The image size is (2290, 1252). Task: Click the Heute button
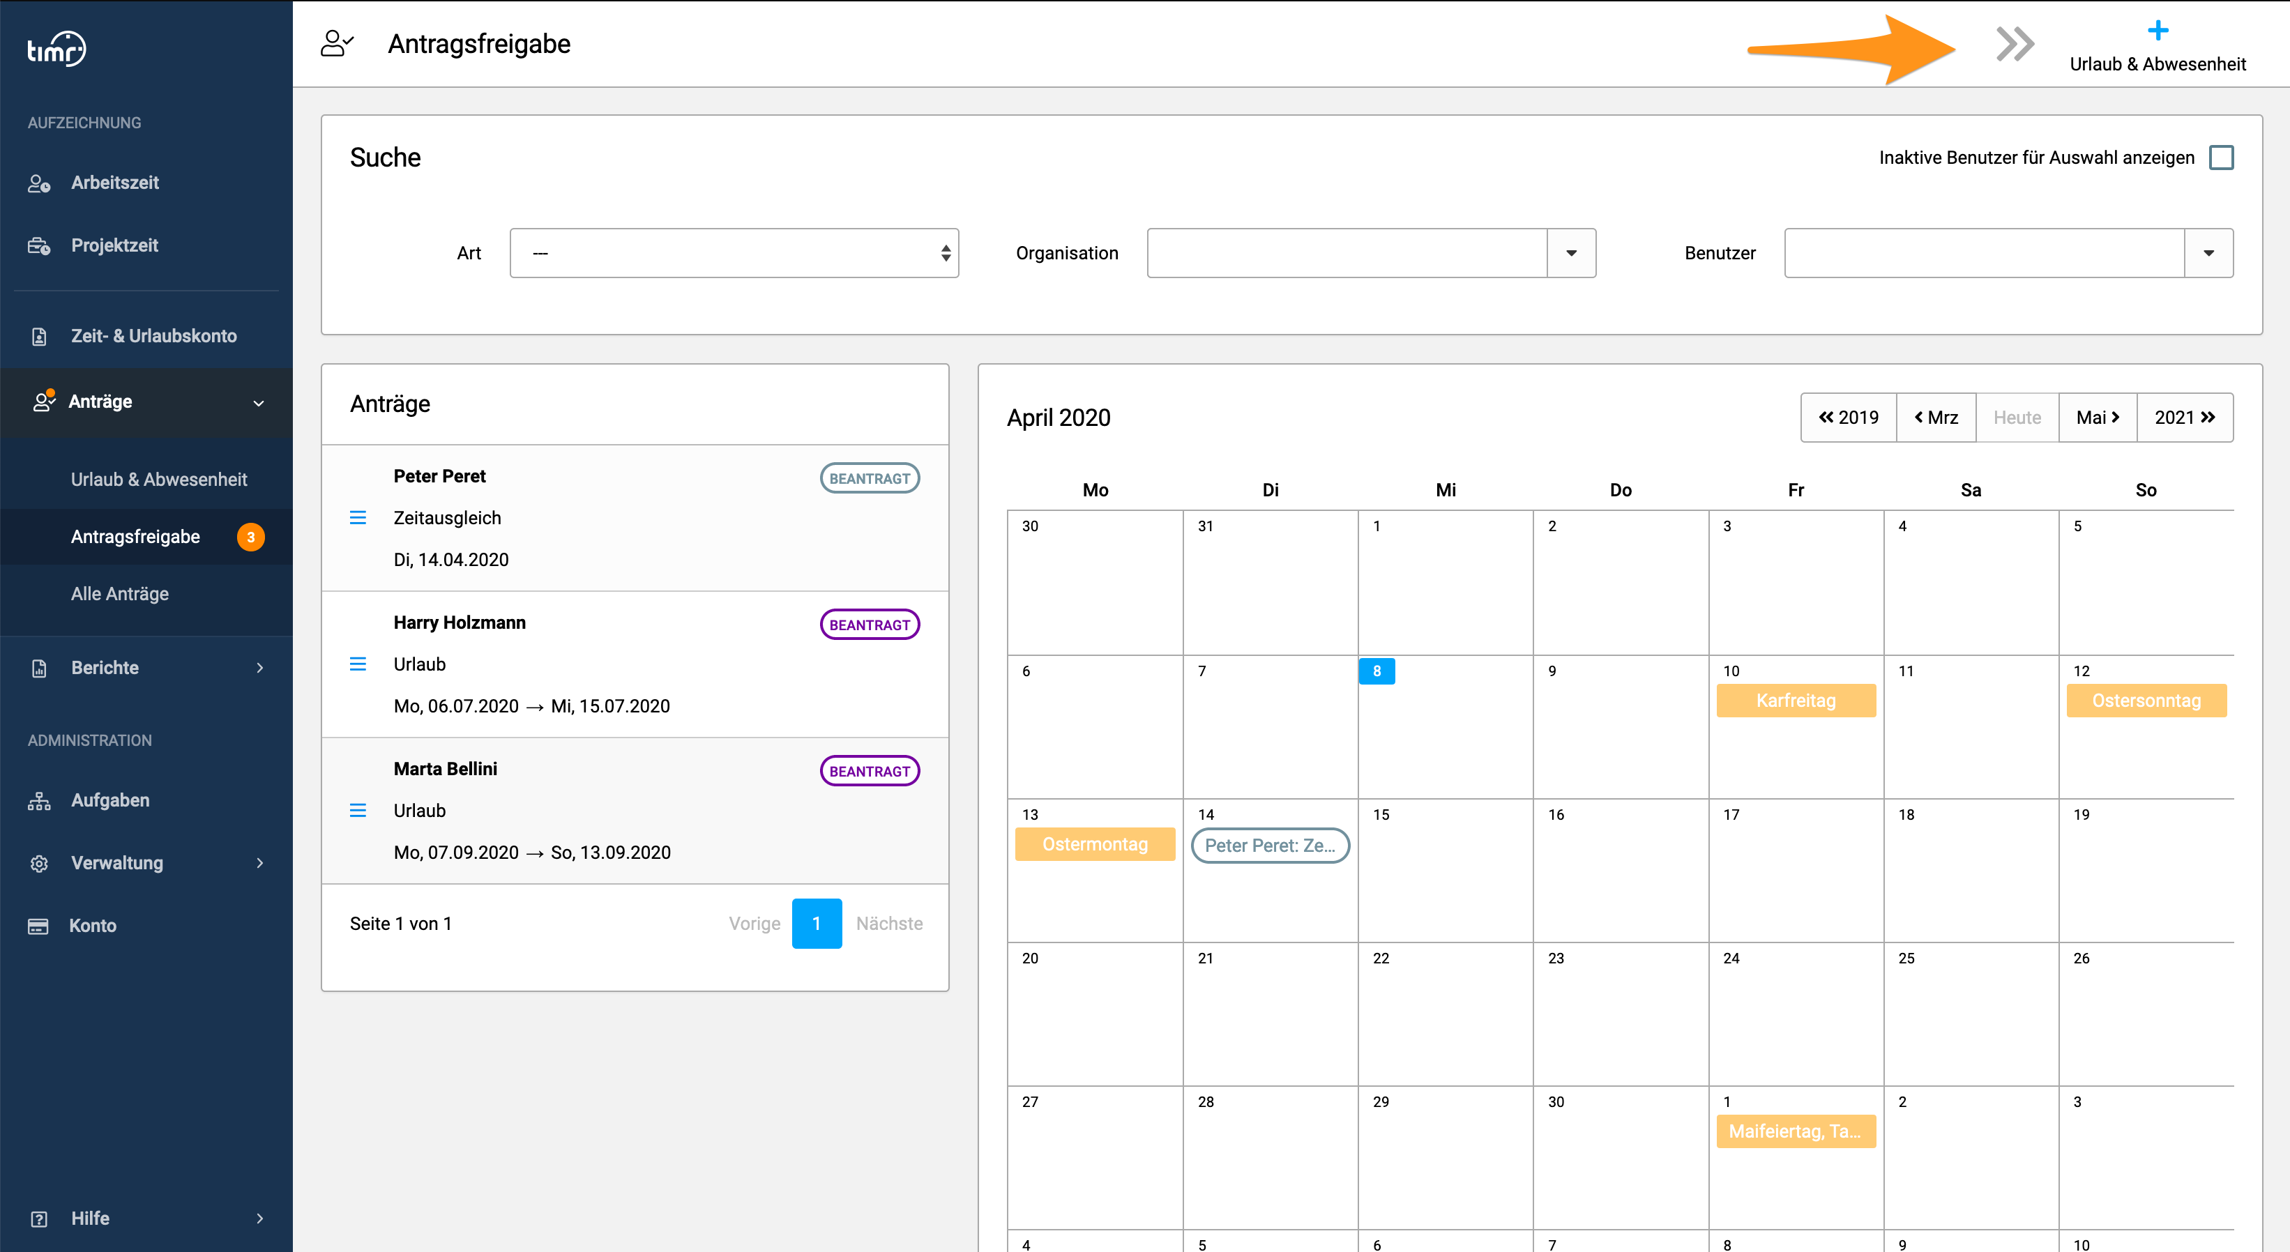pos(2017,418)
